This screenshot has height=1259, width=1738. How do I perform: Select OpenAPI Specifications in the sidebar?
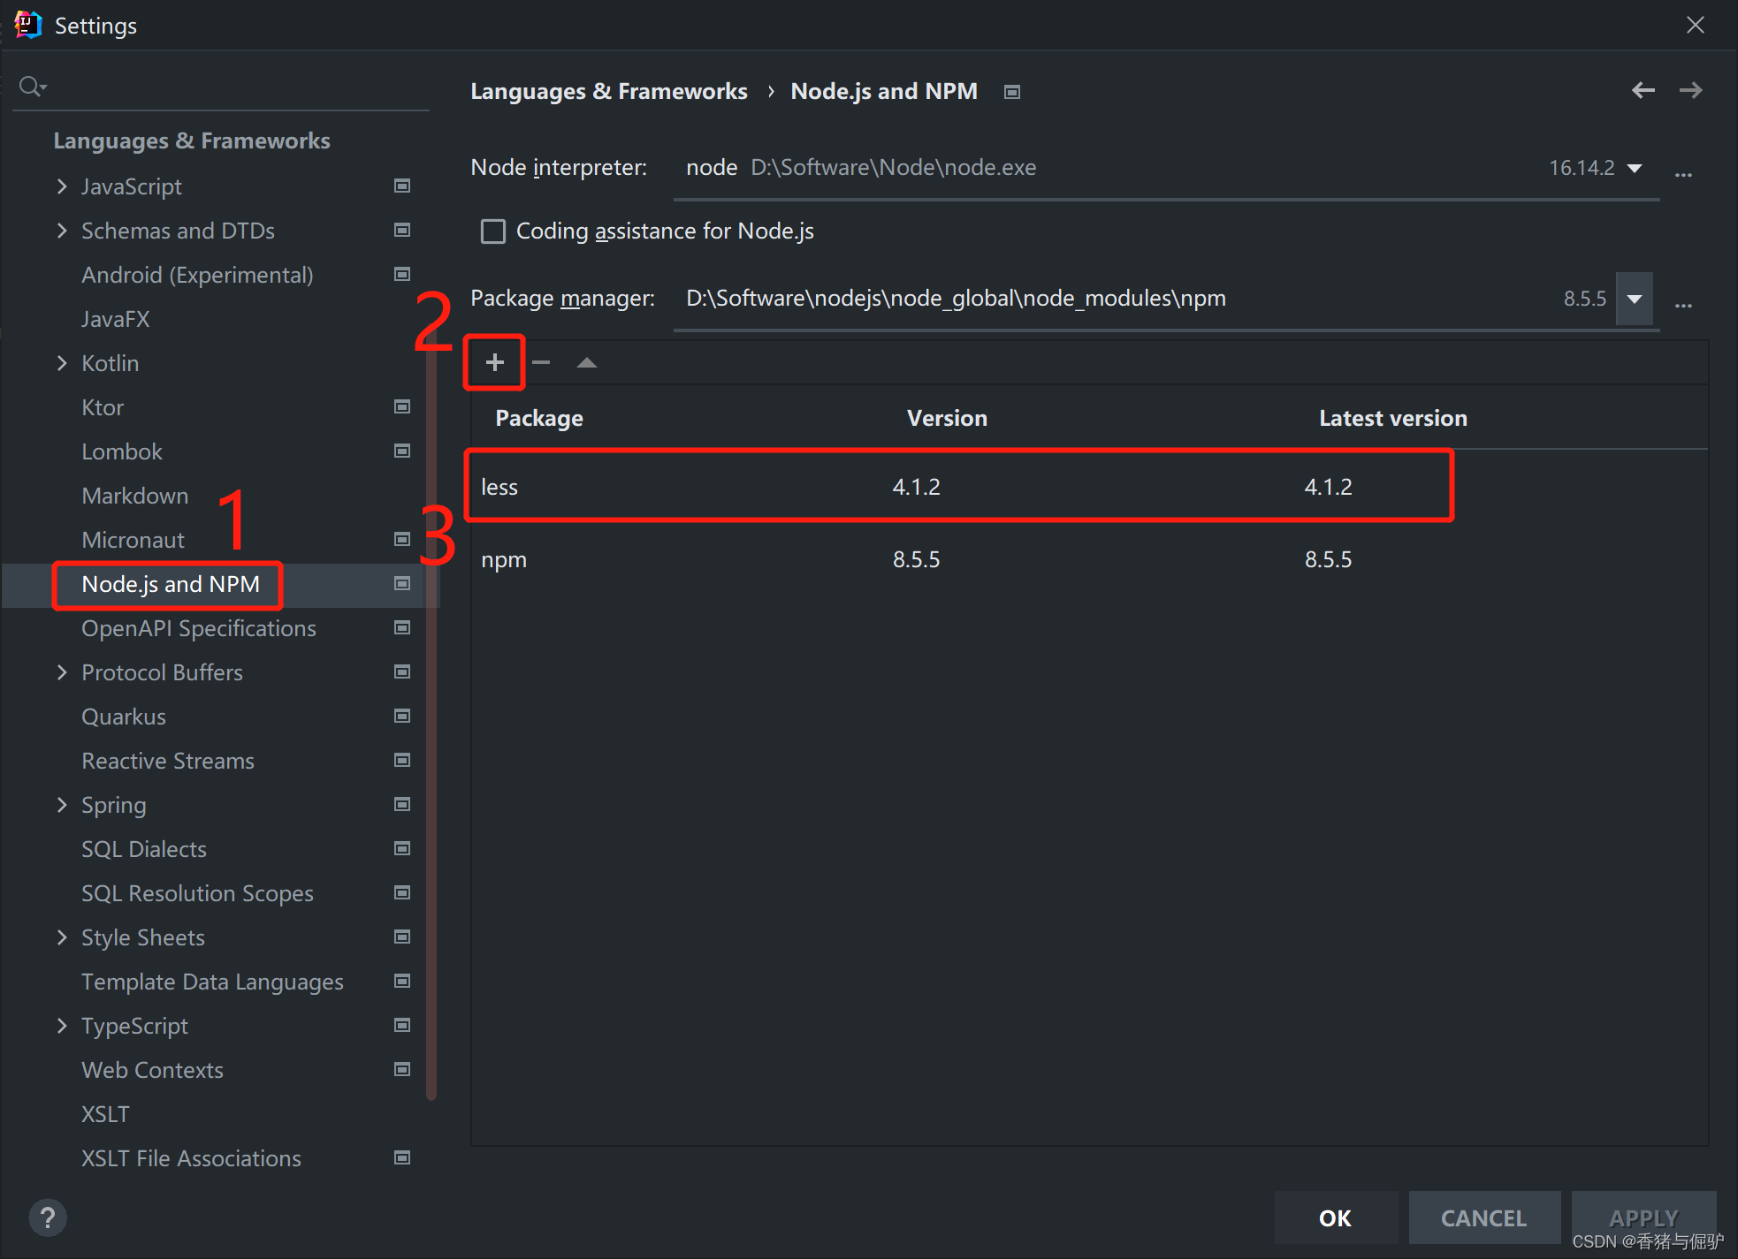198,628
